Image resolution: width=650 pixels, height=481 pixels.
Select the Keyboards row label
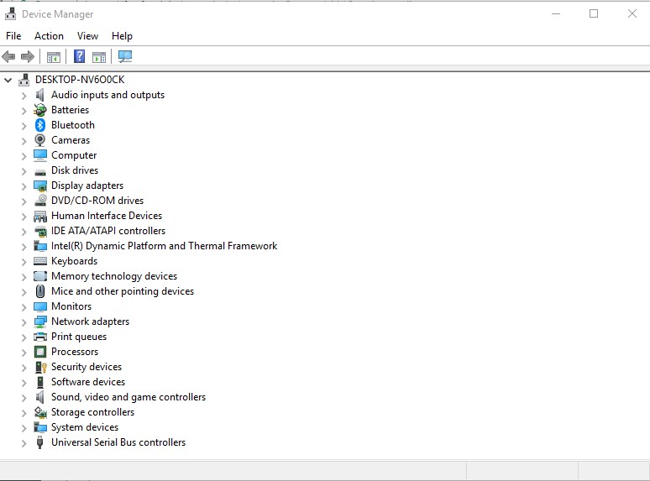click(x=74, y=261)
